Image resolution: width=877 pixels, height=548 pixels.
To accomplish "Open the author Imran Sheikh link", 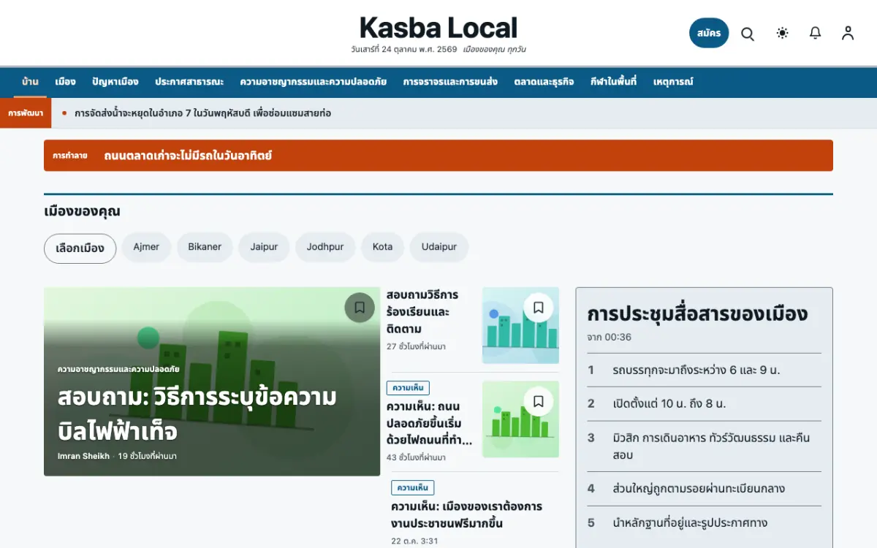I will (83, 456).
